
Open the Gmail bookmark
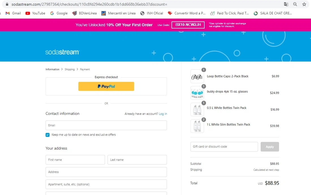[x=13, y=13]
